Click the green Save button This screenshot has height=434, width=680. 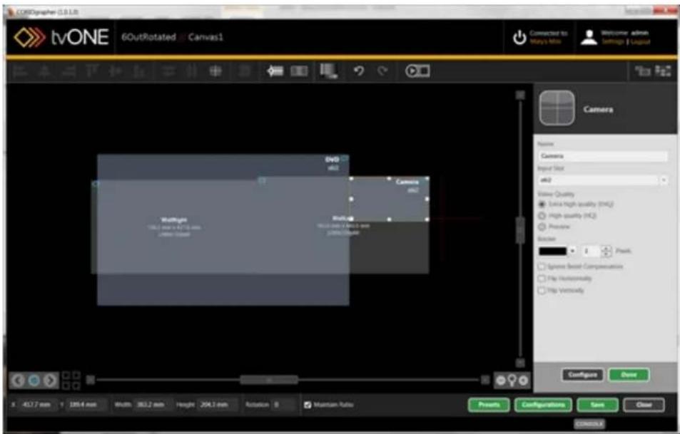[597, 405]
